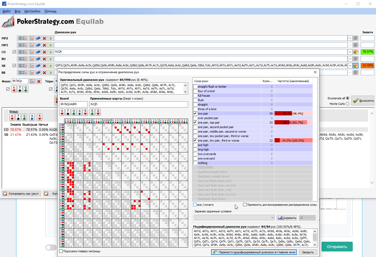Close the hand strength distribution dialog

(315, 72)
